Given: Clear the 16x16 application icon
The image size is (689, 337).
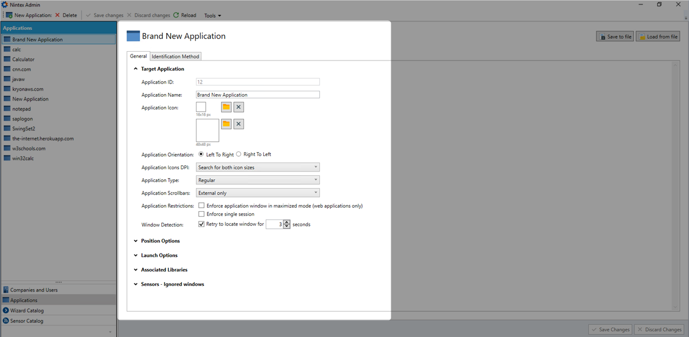Looking at the screenshot, I should click(238, 107).
